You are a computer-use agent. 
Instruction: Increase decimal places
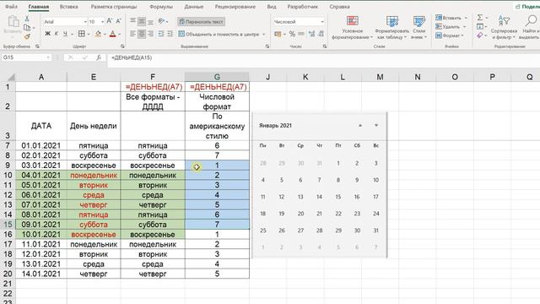311,34
